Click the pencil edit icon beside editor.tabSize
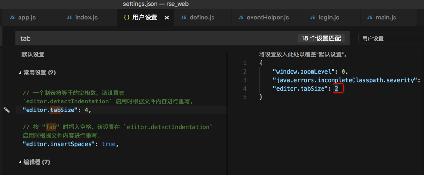The height and width of the screenshot is (175, 424). point(7,110)
